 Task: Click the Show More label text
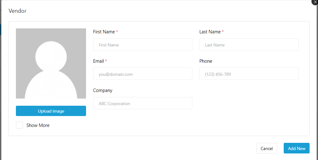pyautogui.click(x=38, y=125)
